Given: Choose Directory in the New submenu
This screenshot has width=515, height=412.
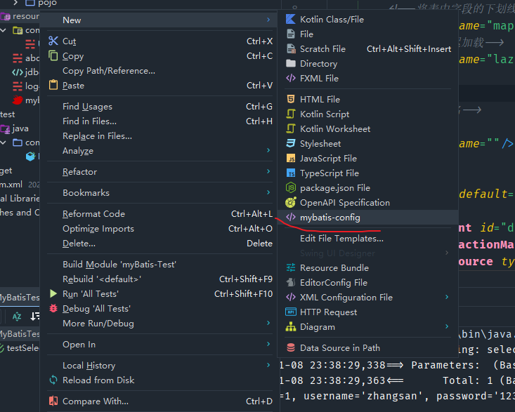Looking at the screenshot, I should [x=318, y=63].
